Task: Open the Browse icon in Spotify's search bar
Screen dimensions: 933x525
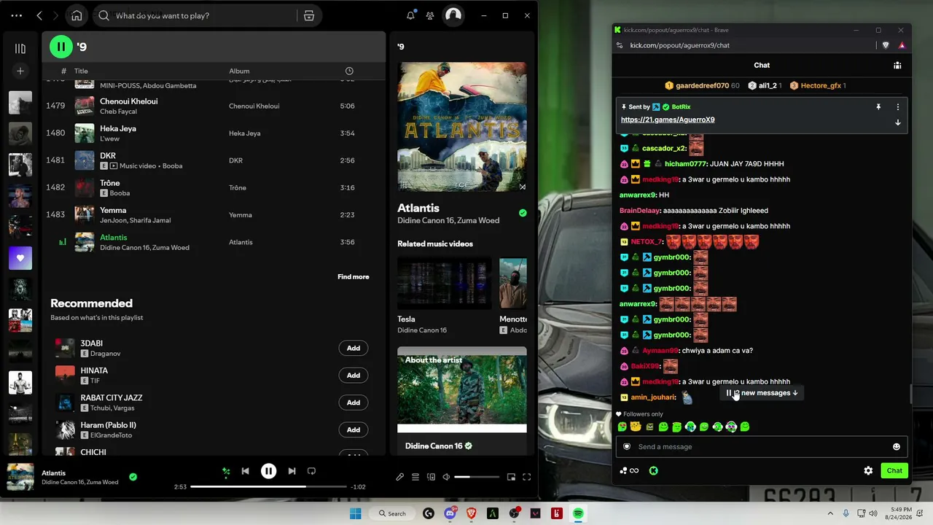Action: 309,15
